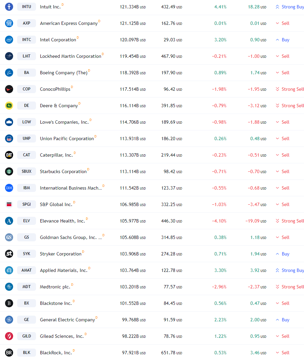Select the SBUX ticker badge
Screen dimensions: 304x360
pos(27,171)
